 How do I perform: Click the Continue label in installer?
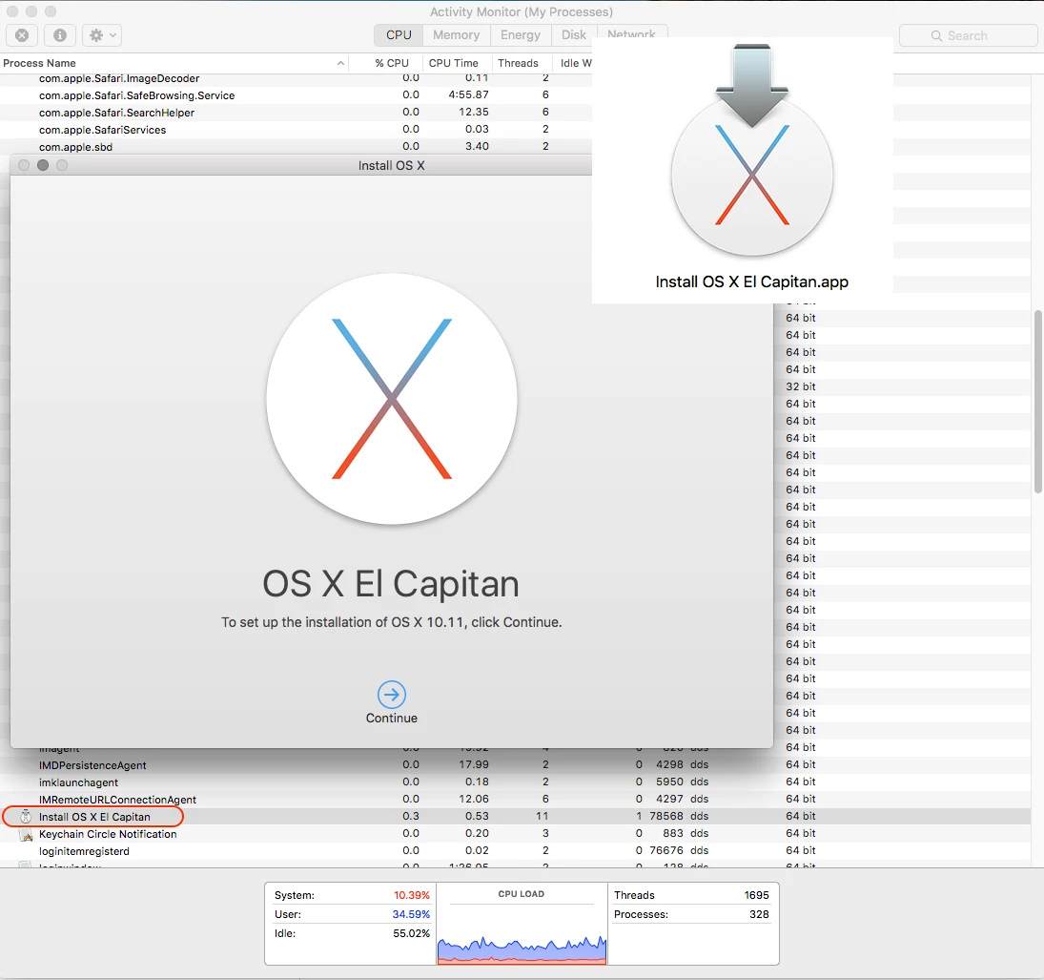(x=392, y=719)
